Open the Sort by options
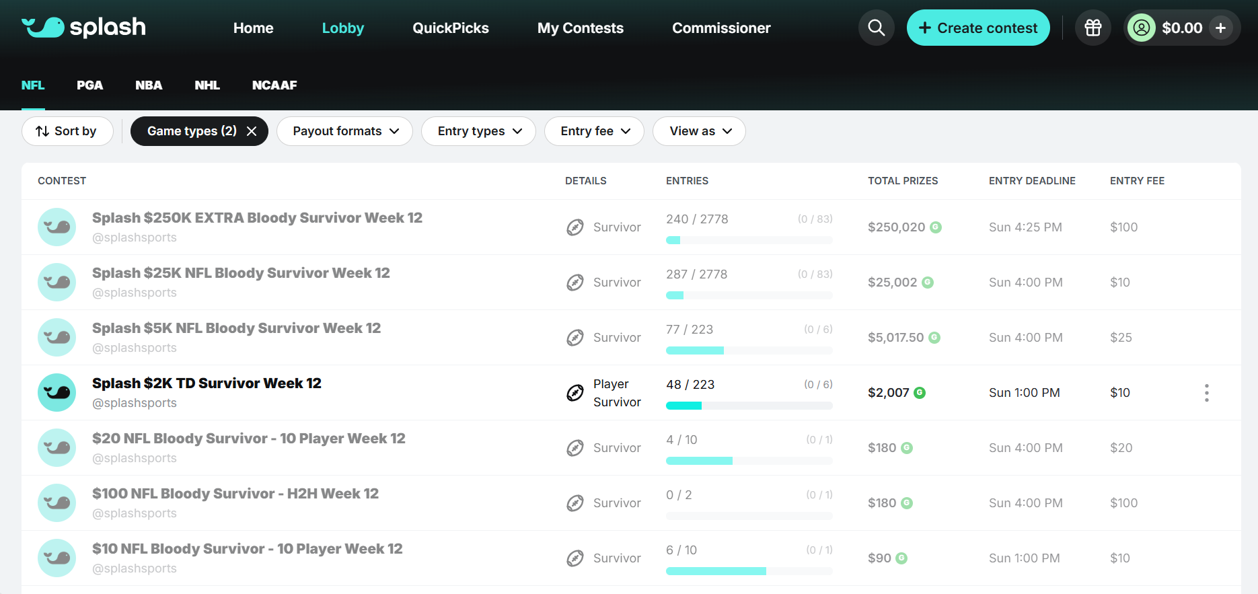The height and width of the screenshot is (594, 1258). (x=67, y=131)
